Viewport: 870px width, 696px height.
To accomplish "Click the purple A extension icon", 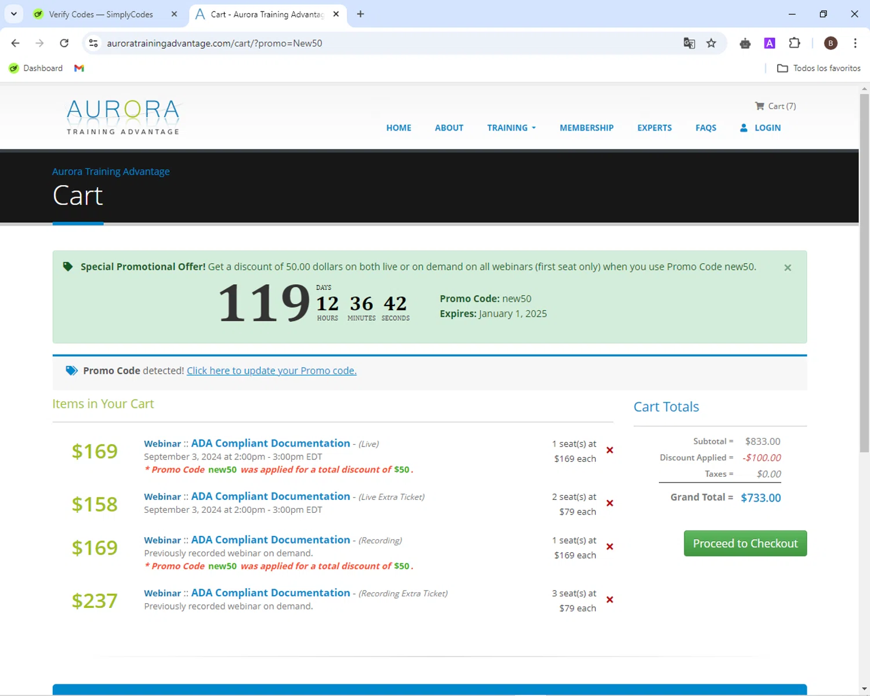I will point(770,43).
